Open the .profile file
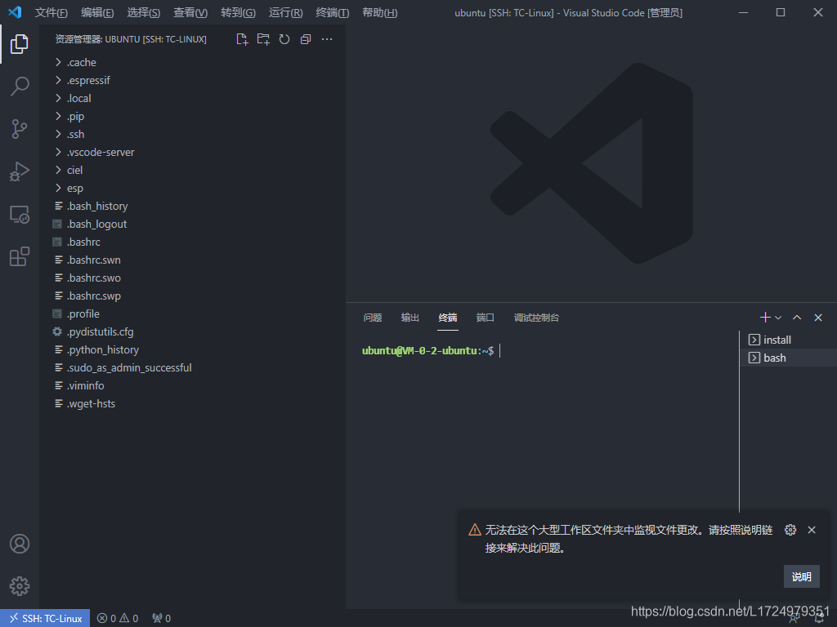This screenshot has height=627, width=837. point(193,313)
